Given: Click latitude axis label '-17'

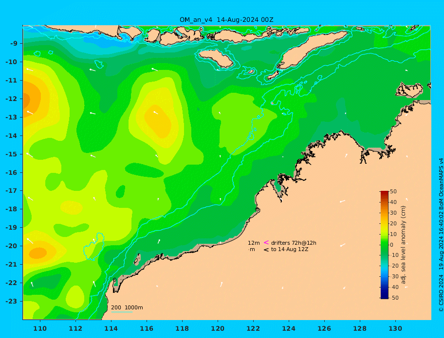Looking at the screenshot, I should pos(11,191).
